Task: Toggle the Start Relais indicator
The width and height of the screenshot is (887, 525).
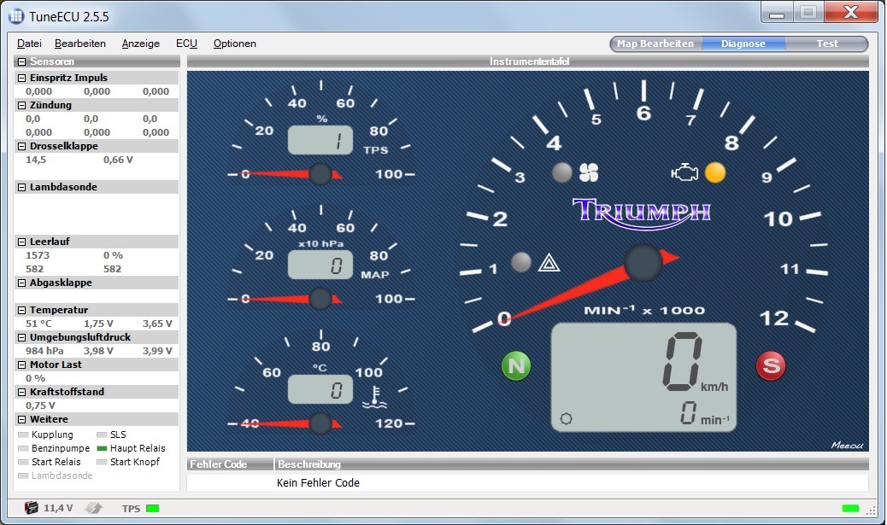Action: 23,462
